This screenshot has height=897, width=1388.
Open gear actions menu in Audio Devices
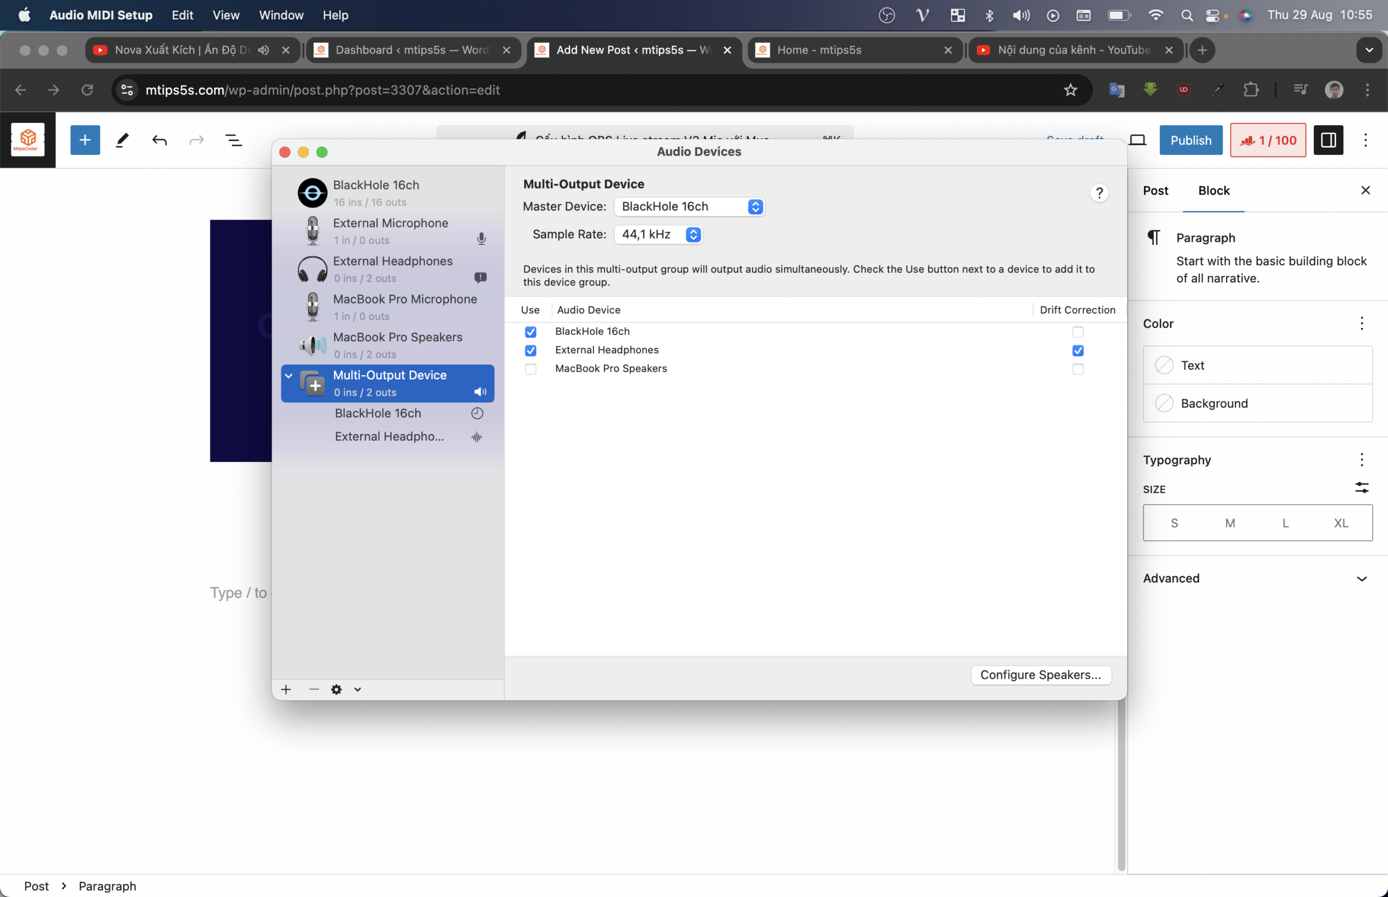point(336,689)
